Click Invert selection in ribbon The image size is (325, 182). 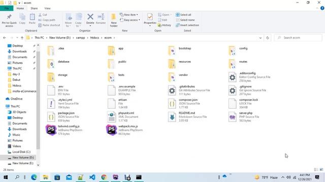tap(187, 25)
